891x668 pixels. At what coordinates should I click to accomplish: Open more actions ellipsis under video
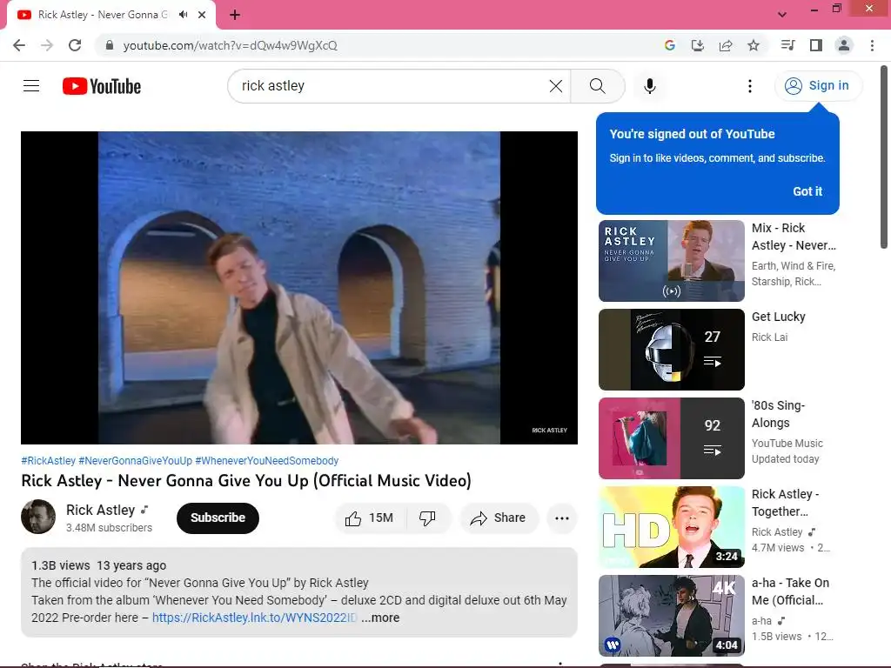[x=561, y=518]
